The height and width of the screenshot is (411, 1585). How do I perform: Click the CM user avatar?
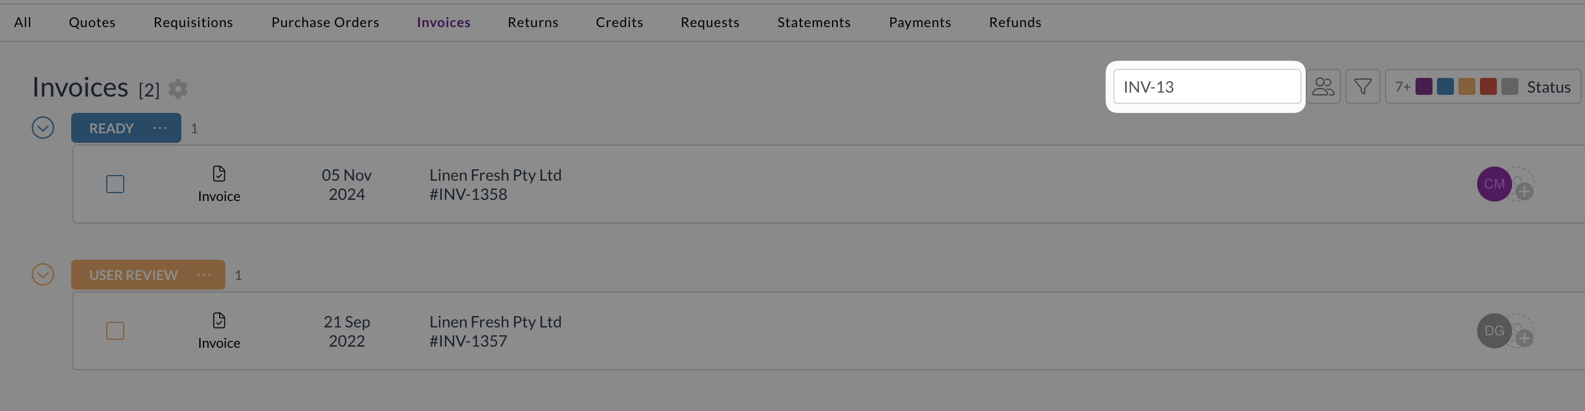pos(1494,184)
